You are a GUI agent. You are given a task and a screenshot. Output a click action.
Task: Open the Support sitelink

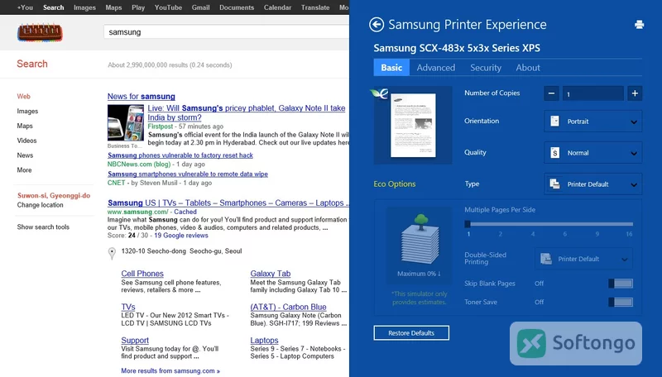click(x=135, y=340)
